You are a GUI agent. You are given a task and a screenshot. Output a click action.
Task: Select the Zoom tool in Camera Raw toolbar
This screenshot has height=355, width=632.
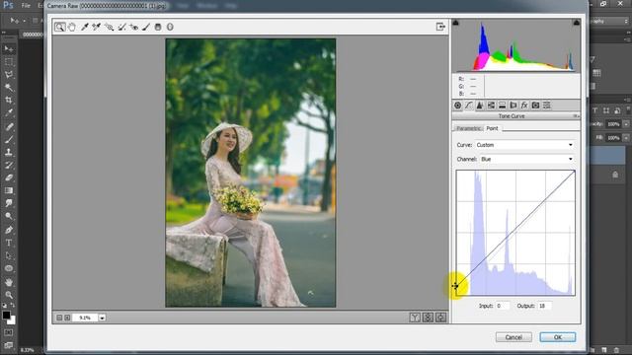click(59, 27)
